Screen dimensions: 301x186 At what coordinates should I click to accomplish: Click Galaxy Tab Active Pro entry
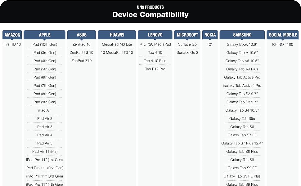pos(242,77)
